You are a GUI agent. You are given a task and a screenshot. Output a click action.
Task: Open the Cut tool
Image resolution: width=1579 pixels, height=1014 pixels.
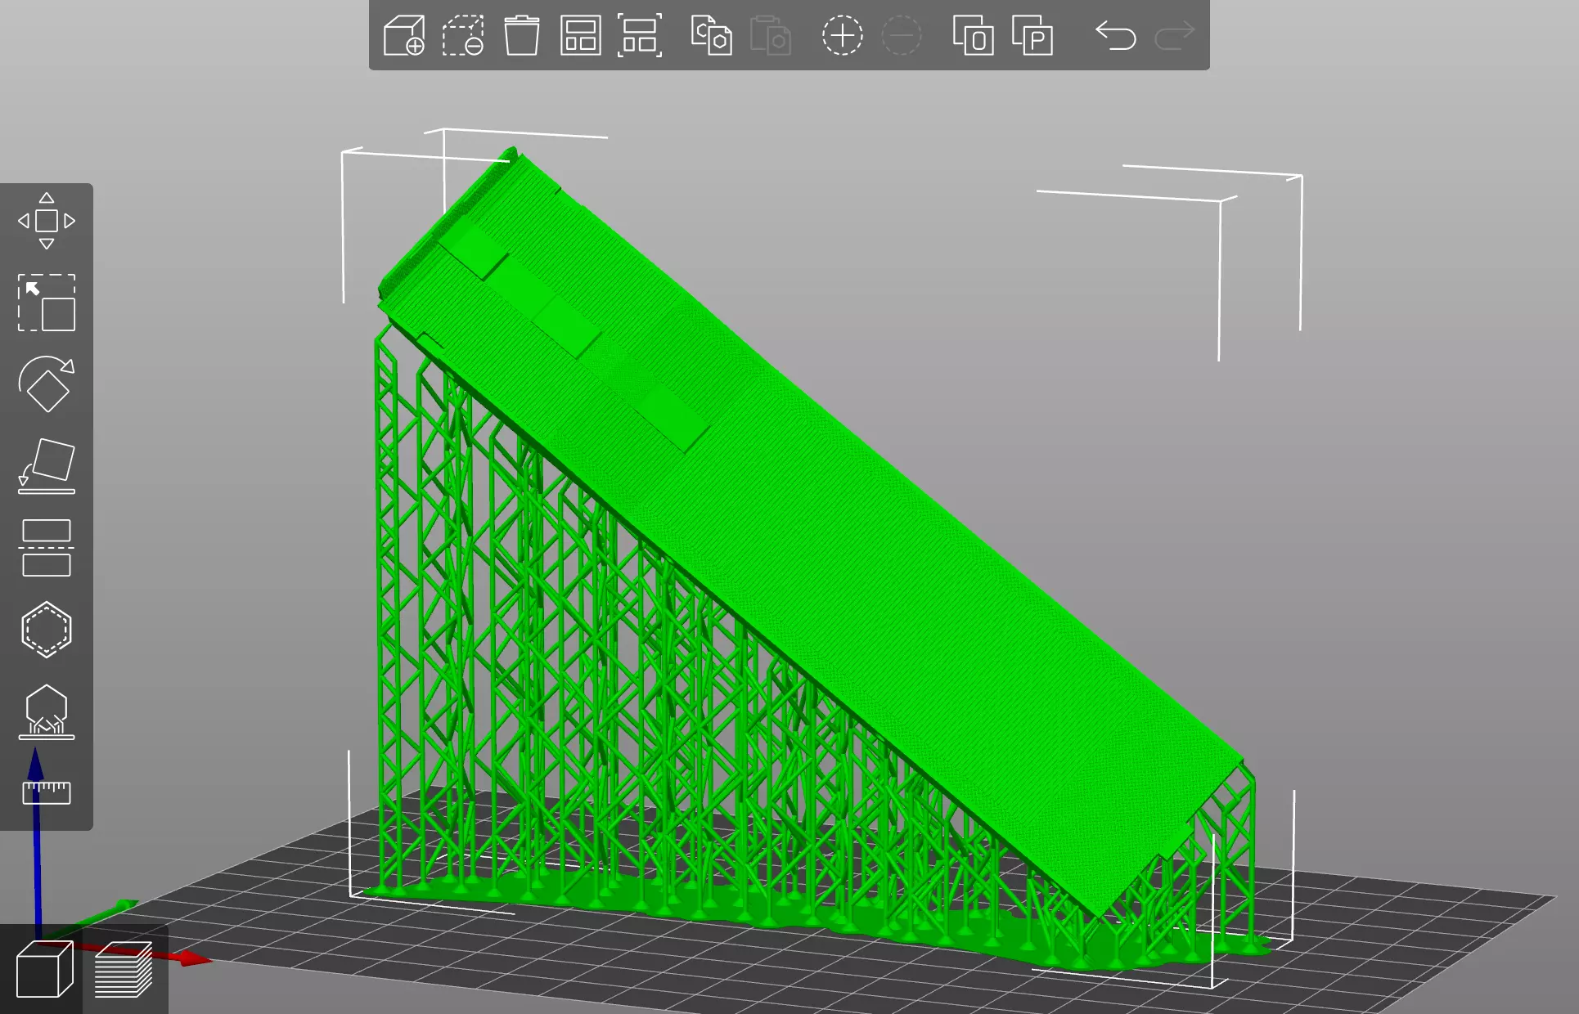pyautogui.click(x=47, y=548)
